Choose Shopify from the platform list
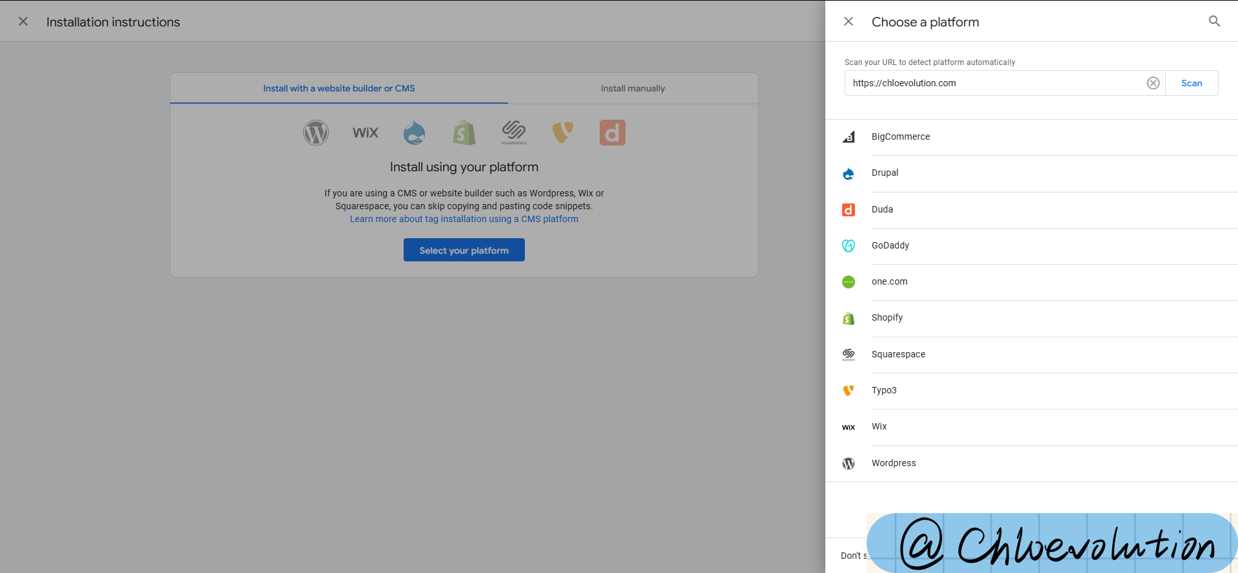The width and height of the screenshot is (1238, 573). [x=1031, y=318]
